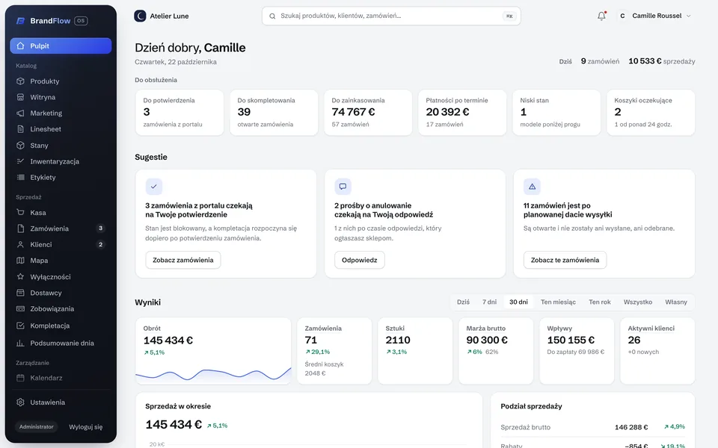Click the Witryna storefront icon
The image size is (718, 448).
point(20,97)
